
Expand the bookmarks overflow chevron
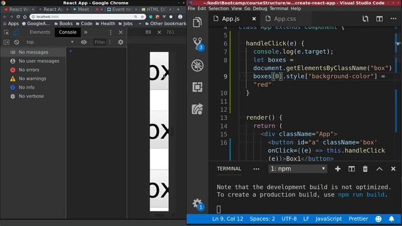[x=140, y=24]
